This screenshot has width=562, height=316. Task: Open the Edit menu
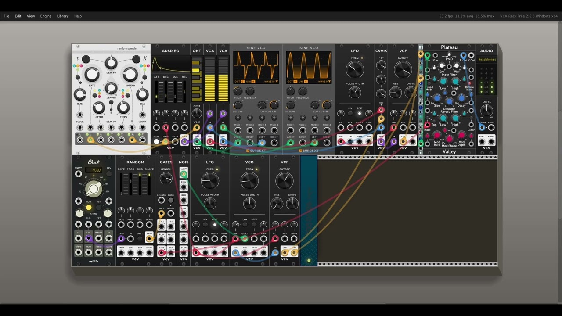(x=18, y=16)
